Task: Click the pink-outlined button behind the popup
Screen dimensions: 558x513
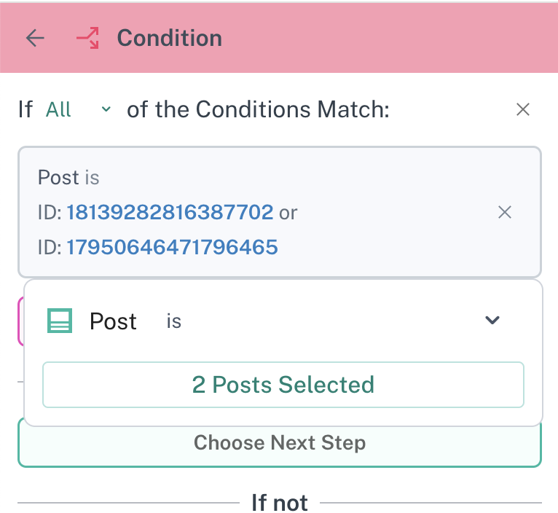Action: click(x=20, y=321)
